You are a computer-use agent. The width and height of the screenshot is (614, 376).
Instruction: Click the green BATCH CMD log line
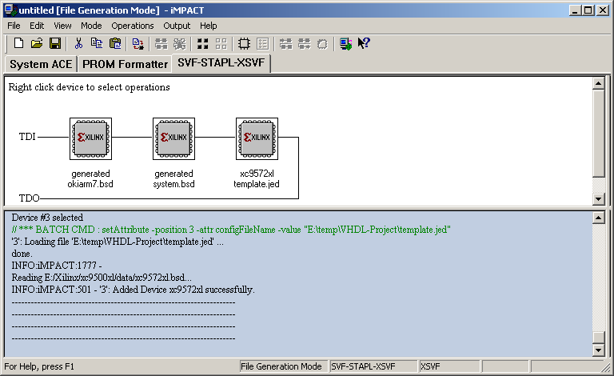231,230
